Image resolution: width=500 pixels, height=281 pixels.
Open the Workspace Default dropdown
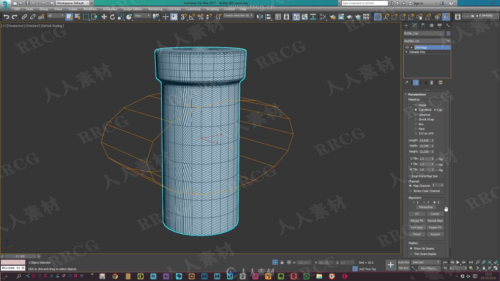tap(73, 3)
